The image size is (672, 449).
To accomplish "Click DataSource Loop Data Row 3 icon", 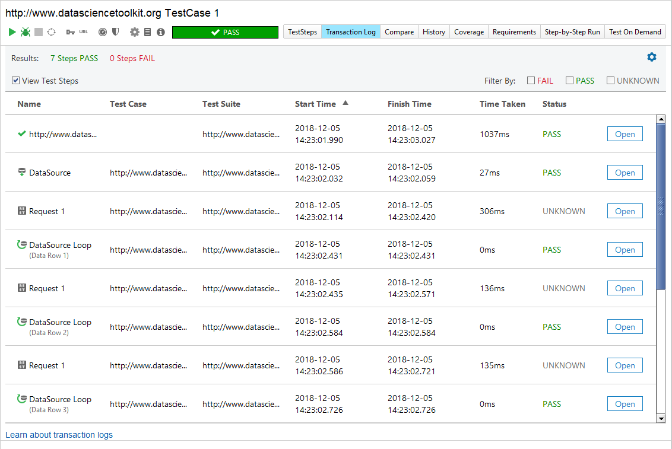I will coord(22,399).
